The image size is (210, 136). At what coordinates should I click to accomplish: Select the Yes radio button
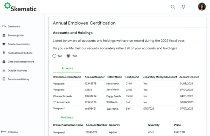coord(69,56)
